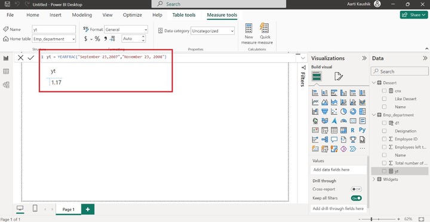The height and width of the screenshot is (222, 430).
Task: Toggle the Keep all filters switch
Action: pyautogui.click(x=356, y=198)
